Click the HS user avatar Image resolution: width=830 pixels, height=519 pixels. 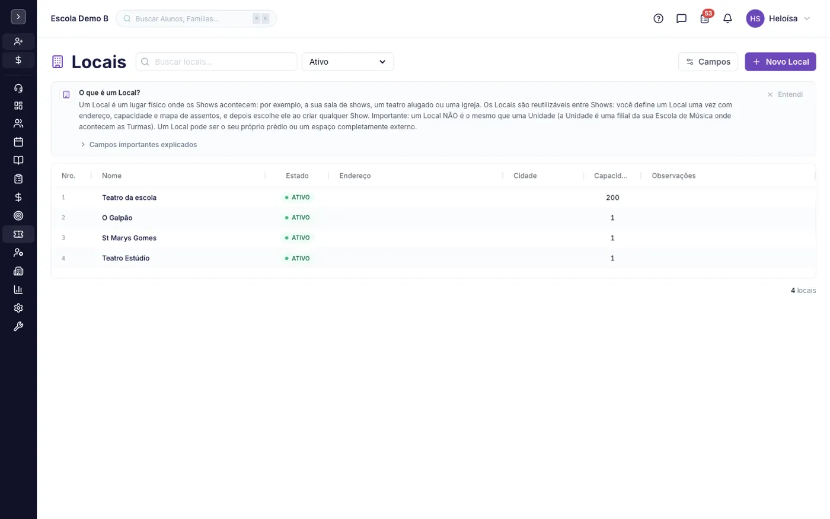(x=755, y=18)
